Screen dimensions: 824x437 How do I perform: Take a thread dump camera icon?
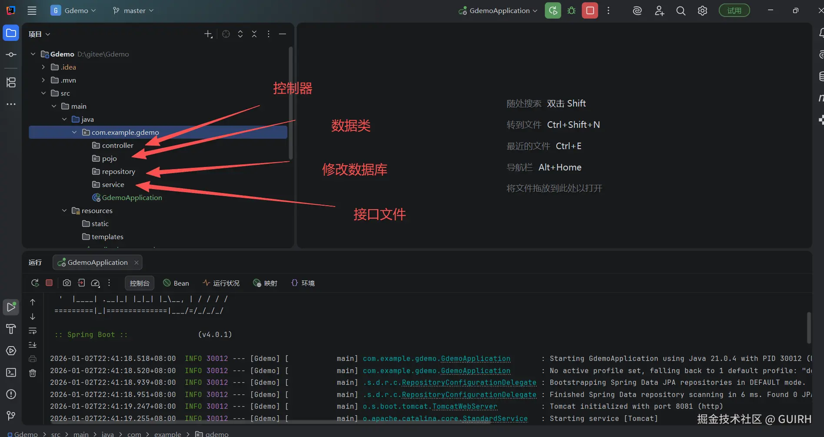point(67,283)
